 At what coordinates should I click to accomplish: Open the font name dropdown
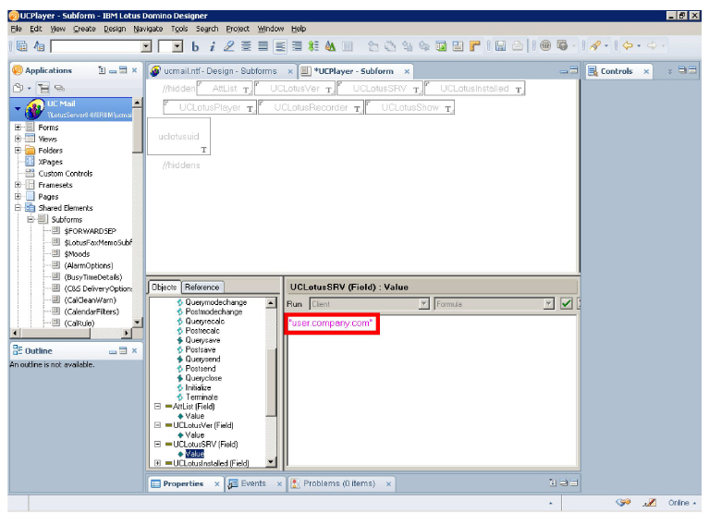point(146,46)
